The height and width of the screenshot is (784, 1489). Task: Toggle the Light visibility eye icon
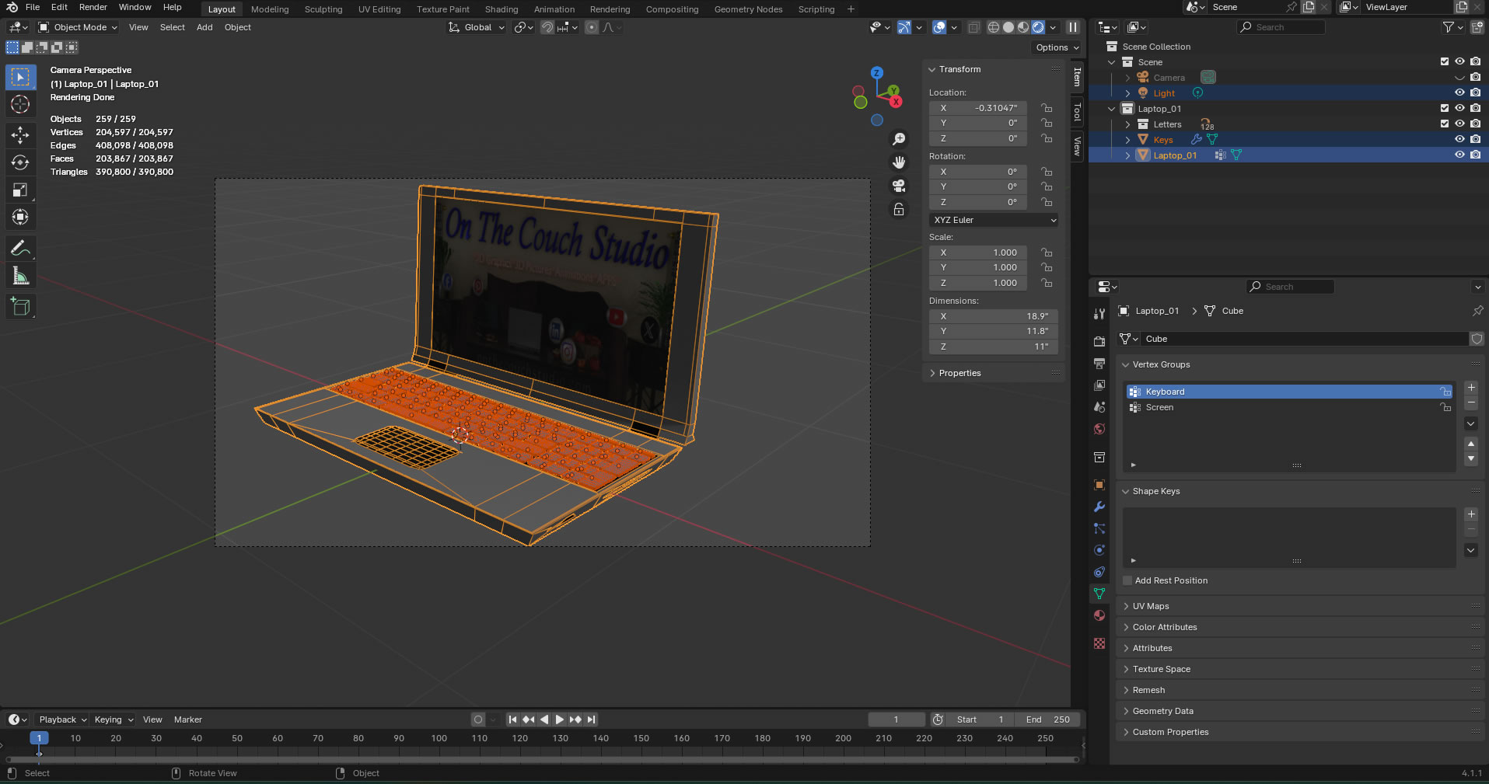pyautogui.click(x=1459, y=93)
